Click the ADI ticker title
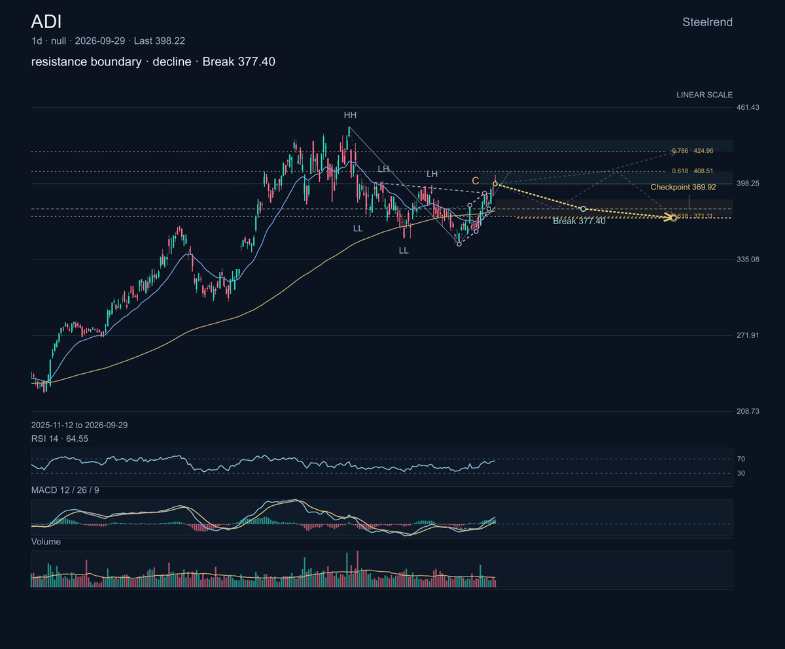This screenshot has height=649, width=785. coord(46,22)
